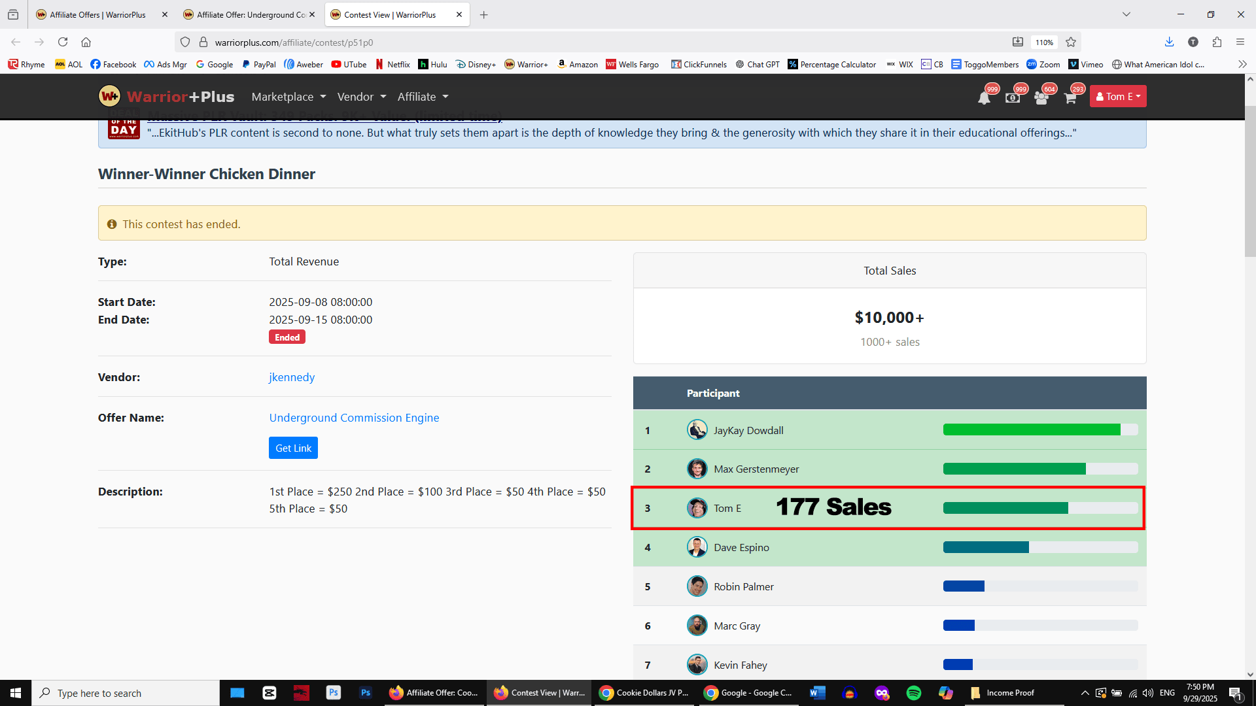This screenshot has width=1256, height=706.
Task: Expand the Vendor dropdown menu
Action: pyautogui.click(x=362, y=97)
